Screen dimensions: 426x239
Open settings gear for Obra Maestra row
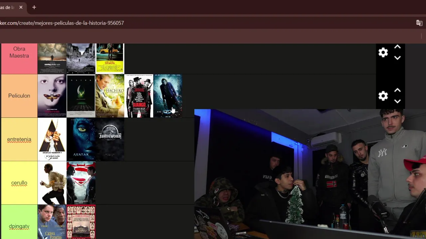[x=383, y=52]
